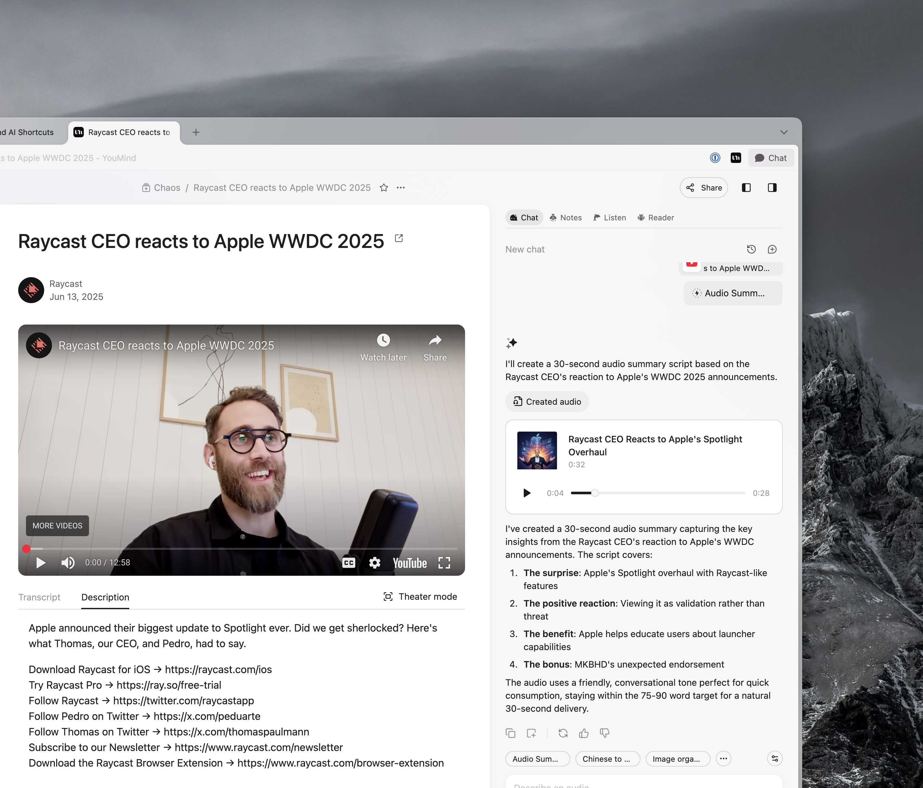The width and height of the screenshot is (923, 788).
Task: Click the Share button
Action: 704,188
